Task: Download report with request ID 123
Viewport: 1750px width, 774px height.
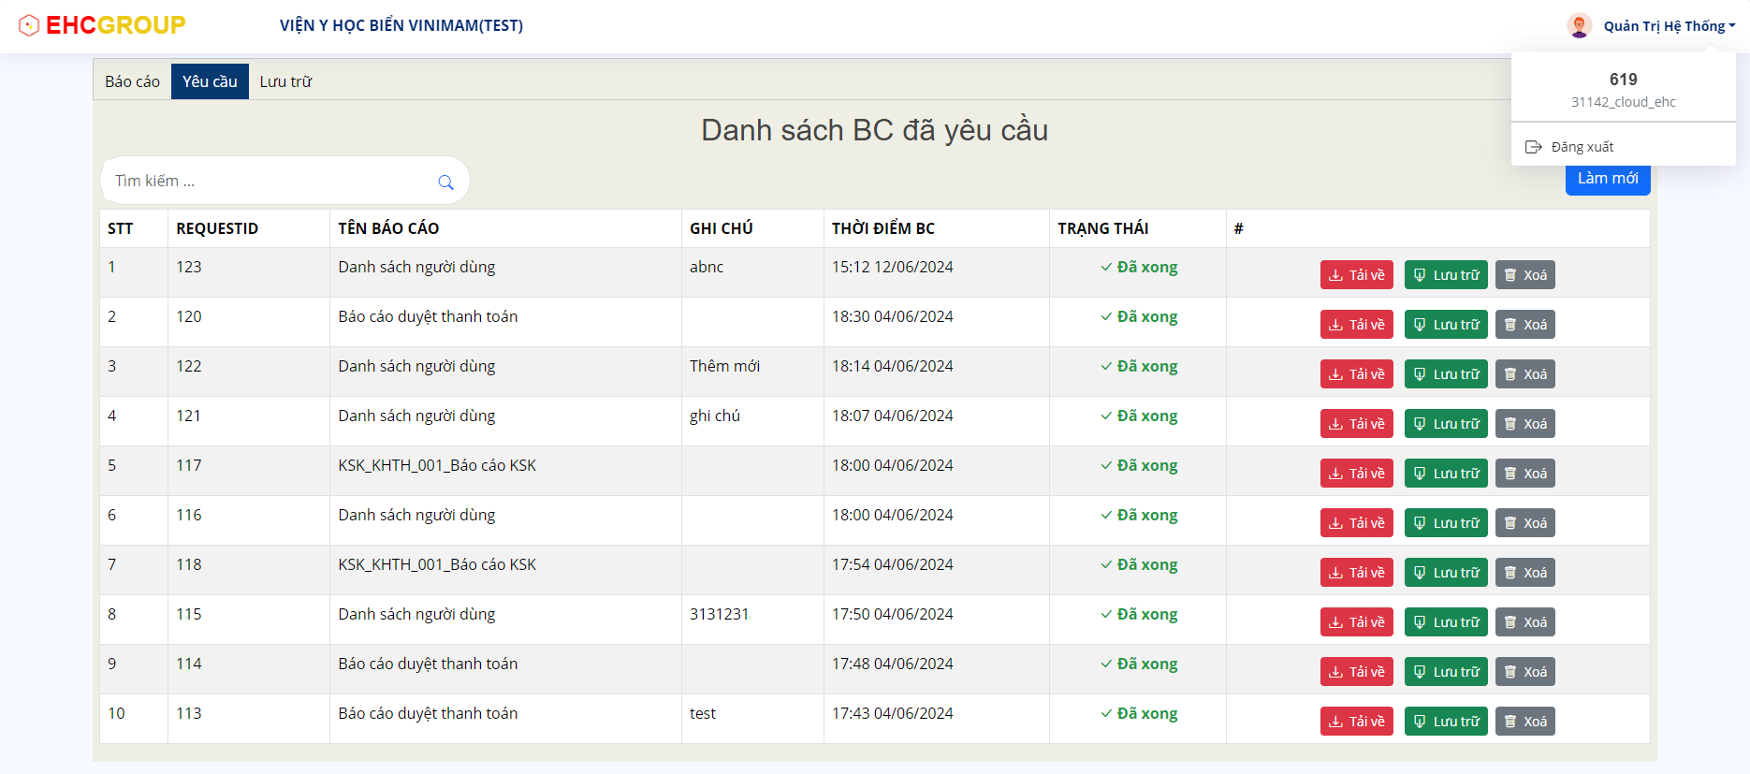Action: [x=1356, y=275]
